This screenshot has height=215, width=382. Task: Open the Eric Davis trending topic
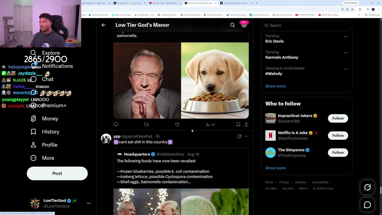(x=274, y=41)
